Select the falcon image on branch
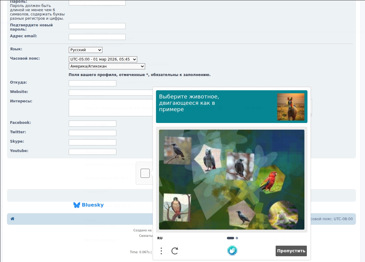The width and height of the screenshot is (365, 262). tap(177, 208)
